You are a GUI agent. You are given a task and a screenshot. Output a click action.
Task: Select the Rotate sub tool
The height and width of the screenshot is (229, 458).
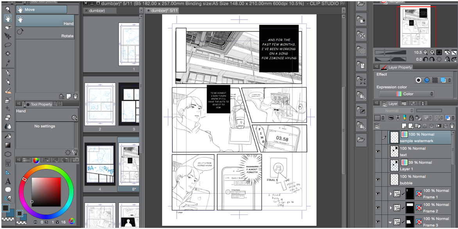tap(45, 33)
